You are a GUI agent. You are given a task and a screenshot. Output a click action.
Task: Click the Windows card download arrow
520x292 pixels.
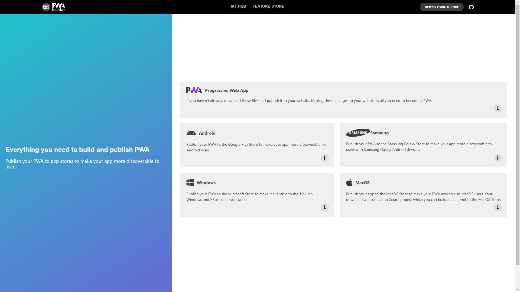[x=324, y=207]
